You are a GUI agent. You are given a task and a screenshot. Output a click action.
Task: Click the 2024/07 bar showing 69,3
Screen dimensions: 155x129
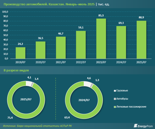pyautogui.click(x=121, y=43)
